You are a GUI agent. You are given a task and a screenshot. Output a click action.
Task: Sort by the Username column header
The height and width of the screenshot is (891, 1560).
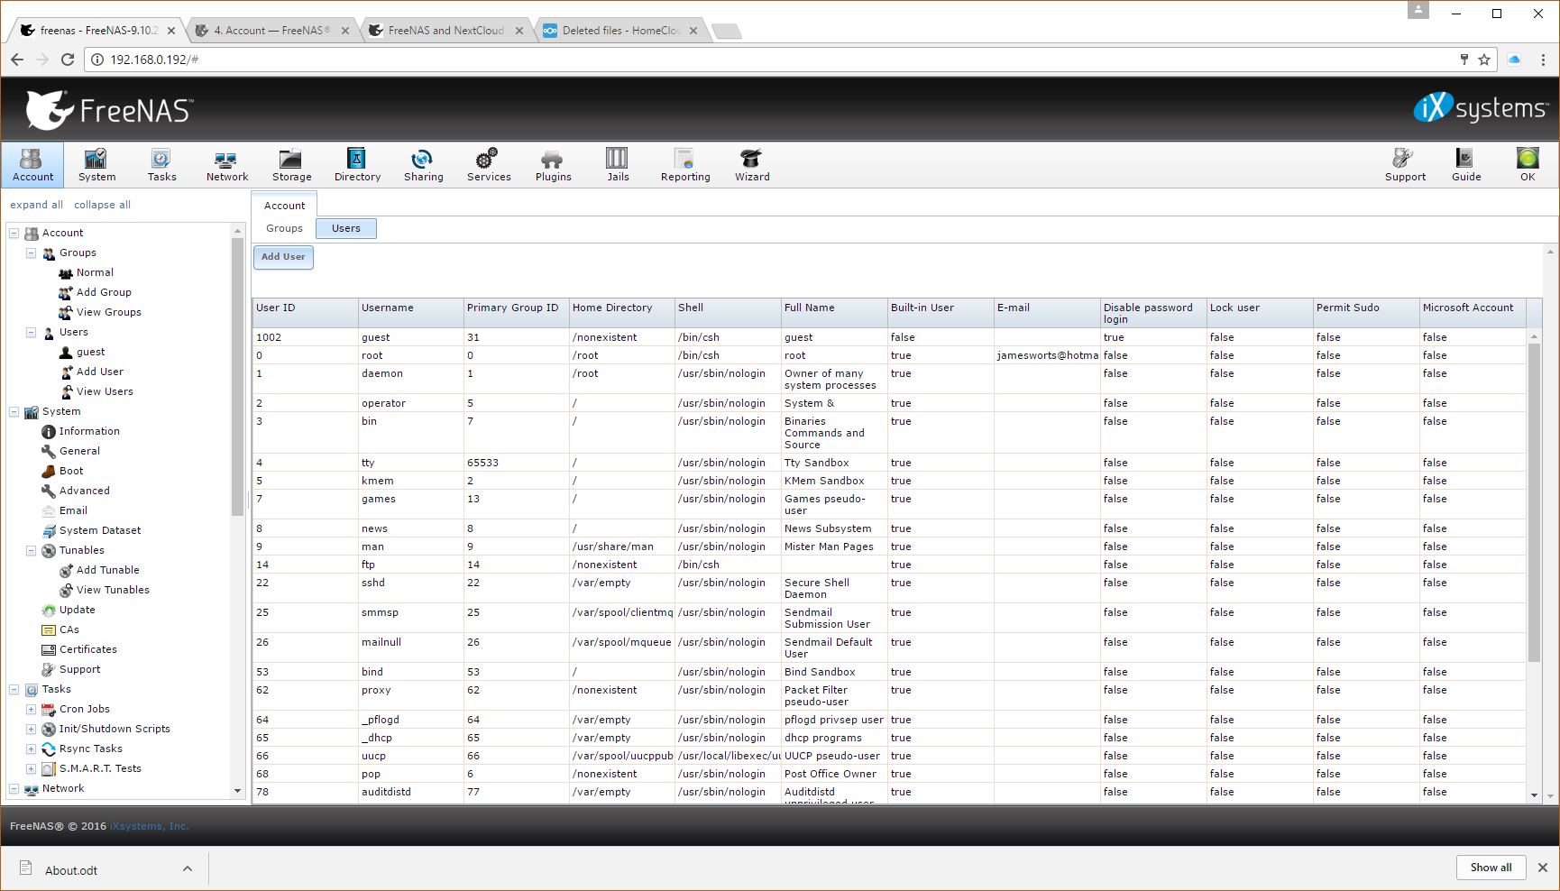coord(410,312)
